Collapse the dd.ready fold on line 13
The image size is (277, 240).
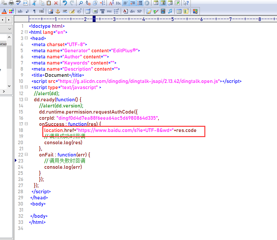(x=26, y=99)
